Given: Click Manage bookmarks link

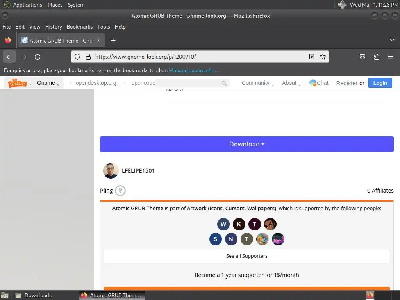Looking at the screenshot, I should coord(194,70).
